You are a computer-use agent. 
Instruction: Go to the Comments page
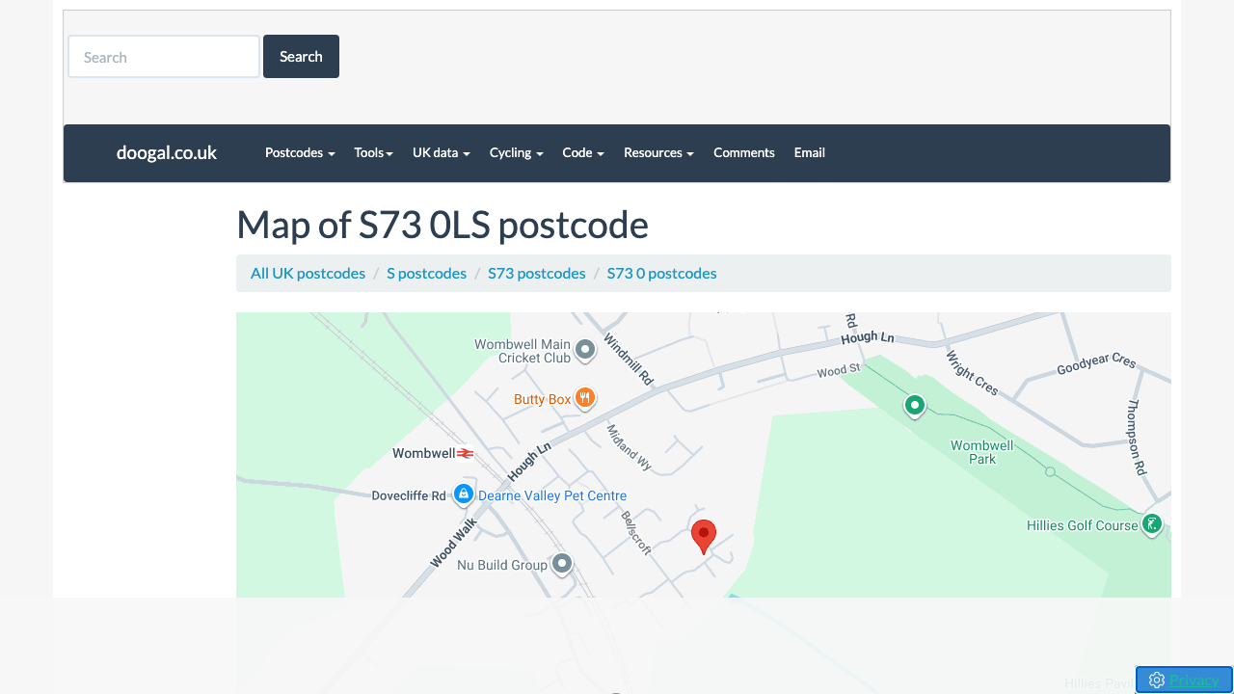pyautogui.click(x=743, y=152)
